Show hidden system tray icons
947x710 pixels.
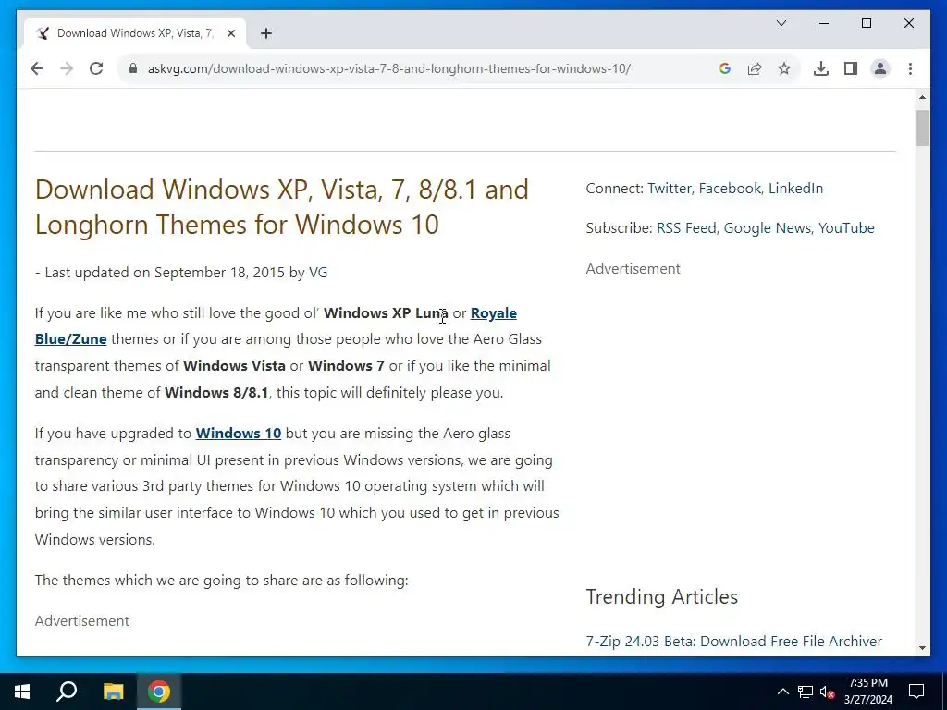[782, 692]
